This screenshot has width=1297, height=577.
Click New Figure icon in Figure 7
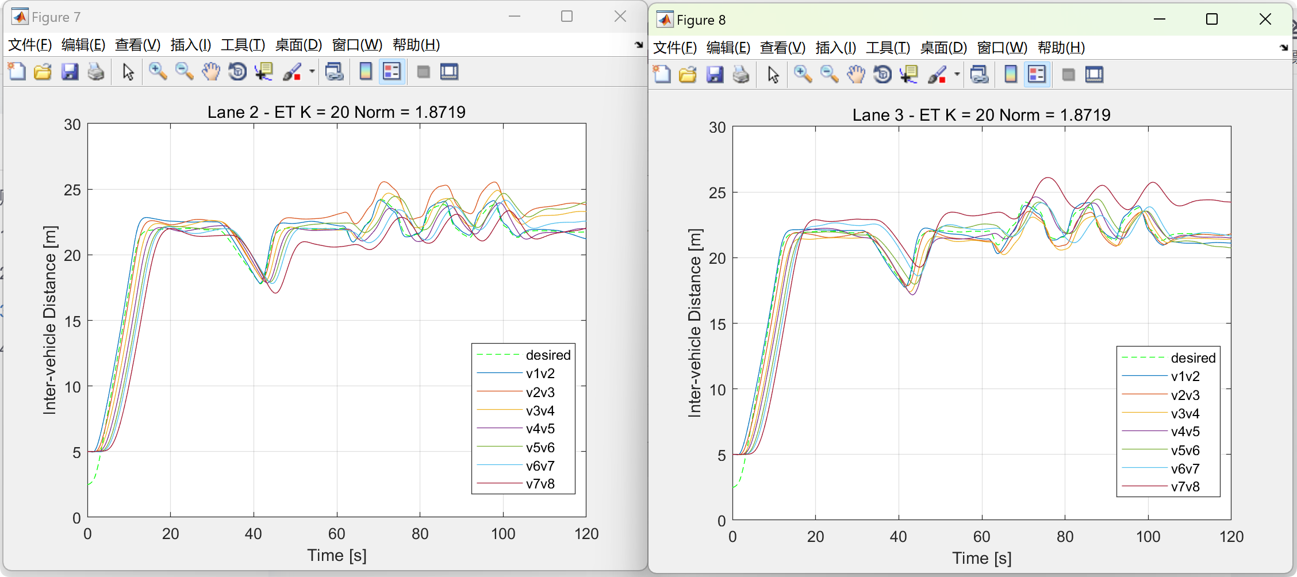click(x=17, y=72)
